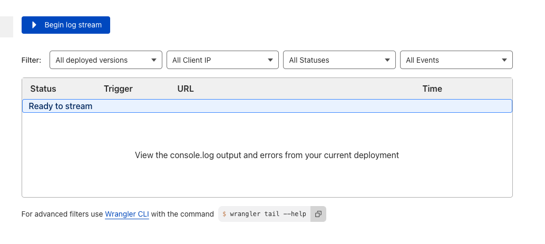This screenshot has height=244, width=545.
Task: Open the All Events filter dropdown
Action: click(x=456, y=60)
